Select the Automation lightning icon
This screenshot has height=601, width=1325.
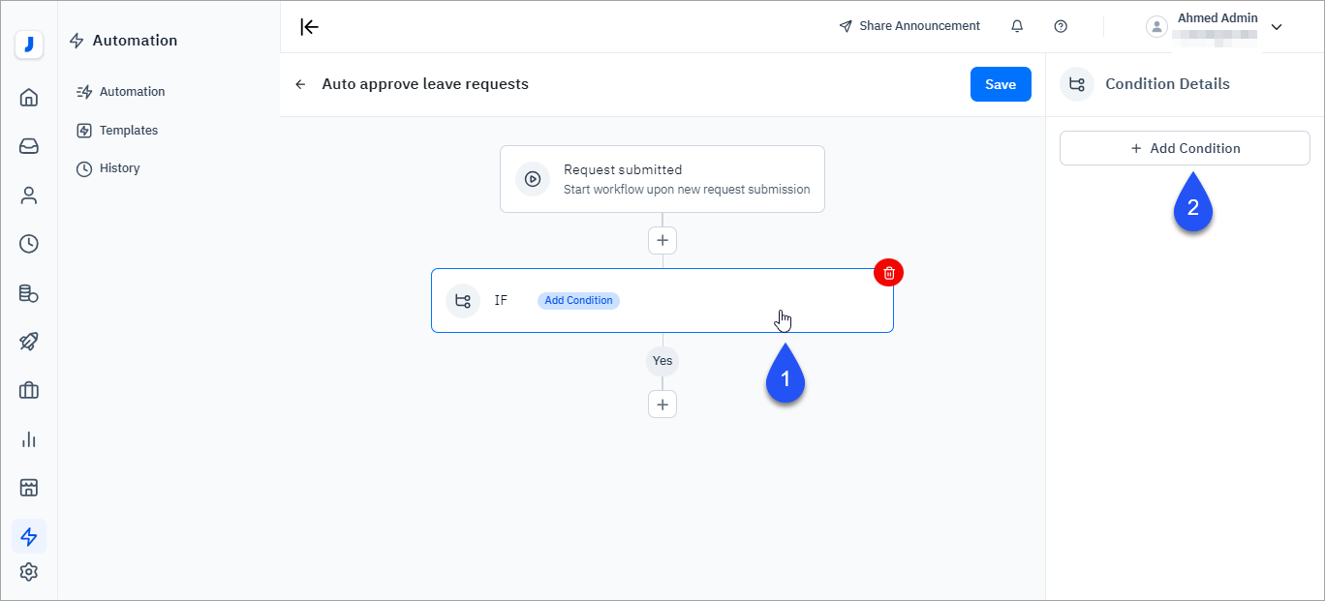click(x=29, y=536)
